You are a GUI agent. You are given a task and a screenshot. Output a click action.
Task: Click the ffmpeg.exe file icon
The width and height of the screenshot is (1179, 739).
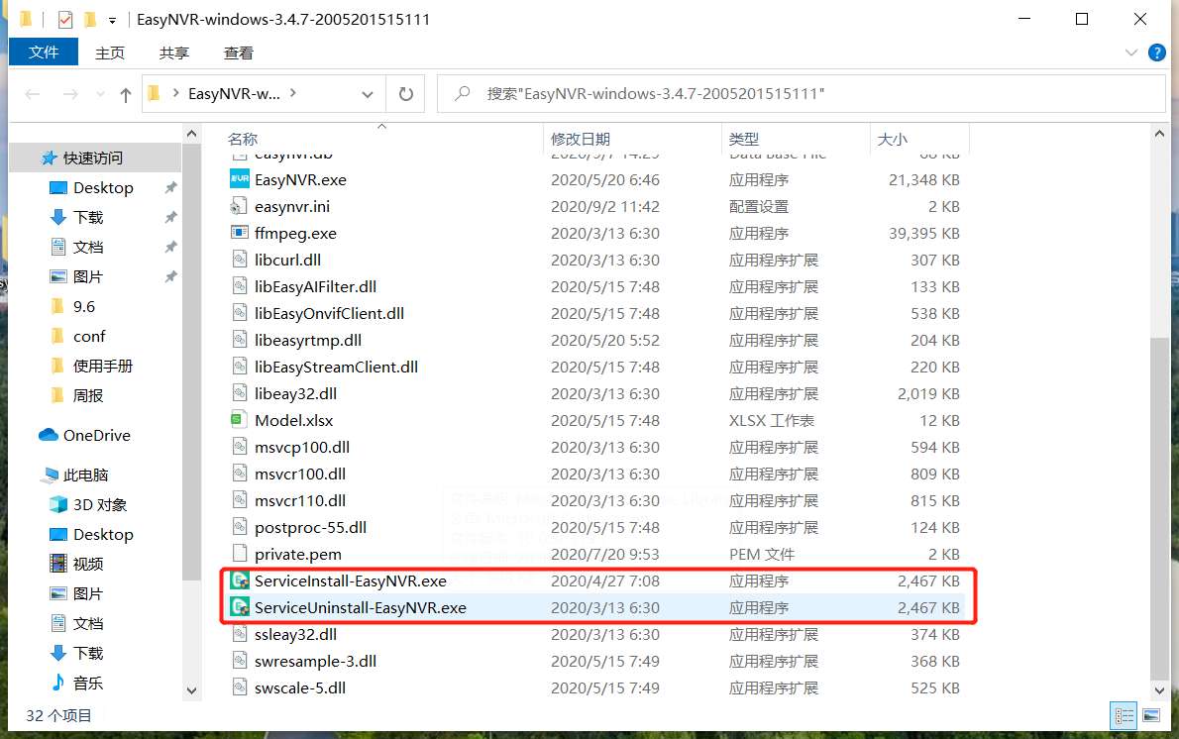239,233
